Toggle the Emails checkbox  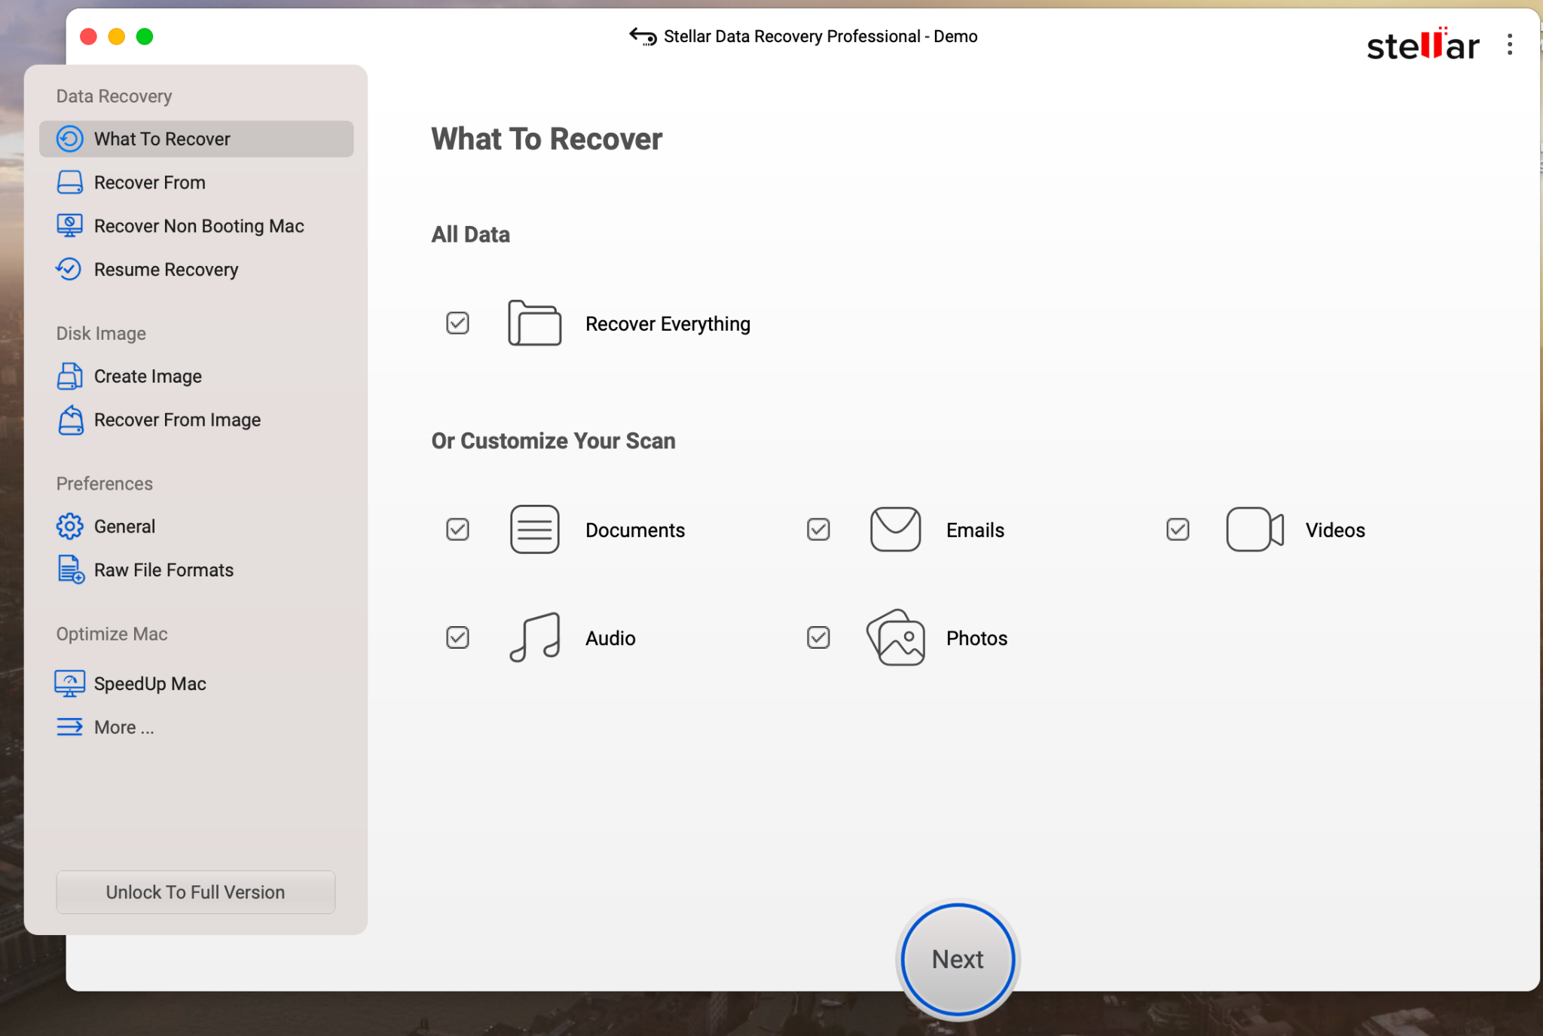click(x=818, y=530)
